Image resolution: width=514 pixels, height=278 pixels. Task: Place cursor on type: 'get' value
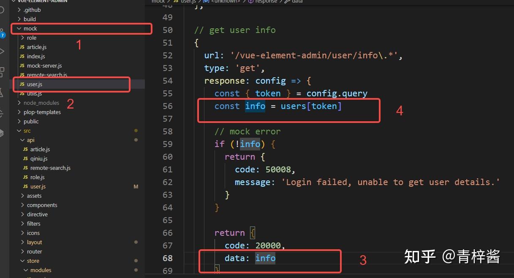(248, 68)
